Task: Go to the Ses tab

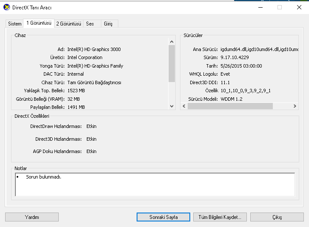Action: (92, 24)
